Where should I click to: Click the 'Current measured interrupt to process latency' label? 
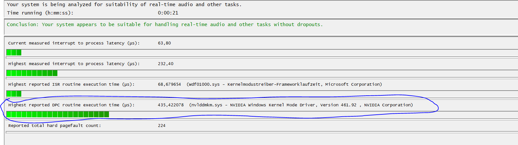click(x=74, y=43)
